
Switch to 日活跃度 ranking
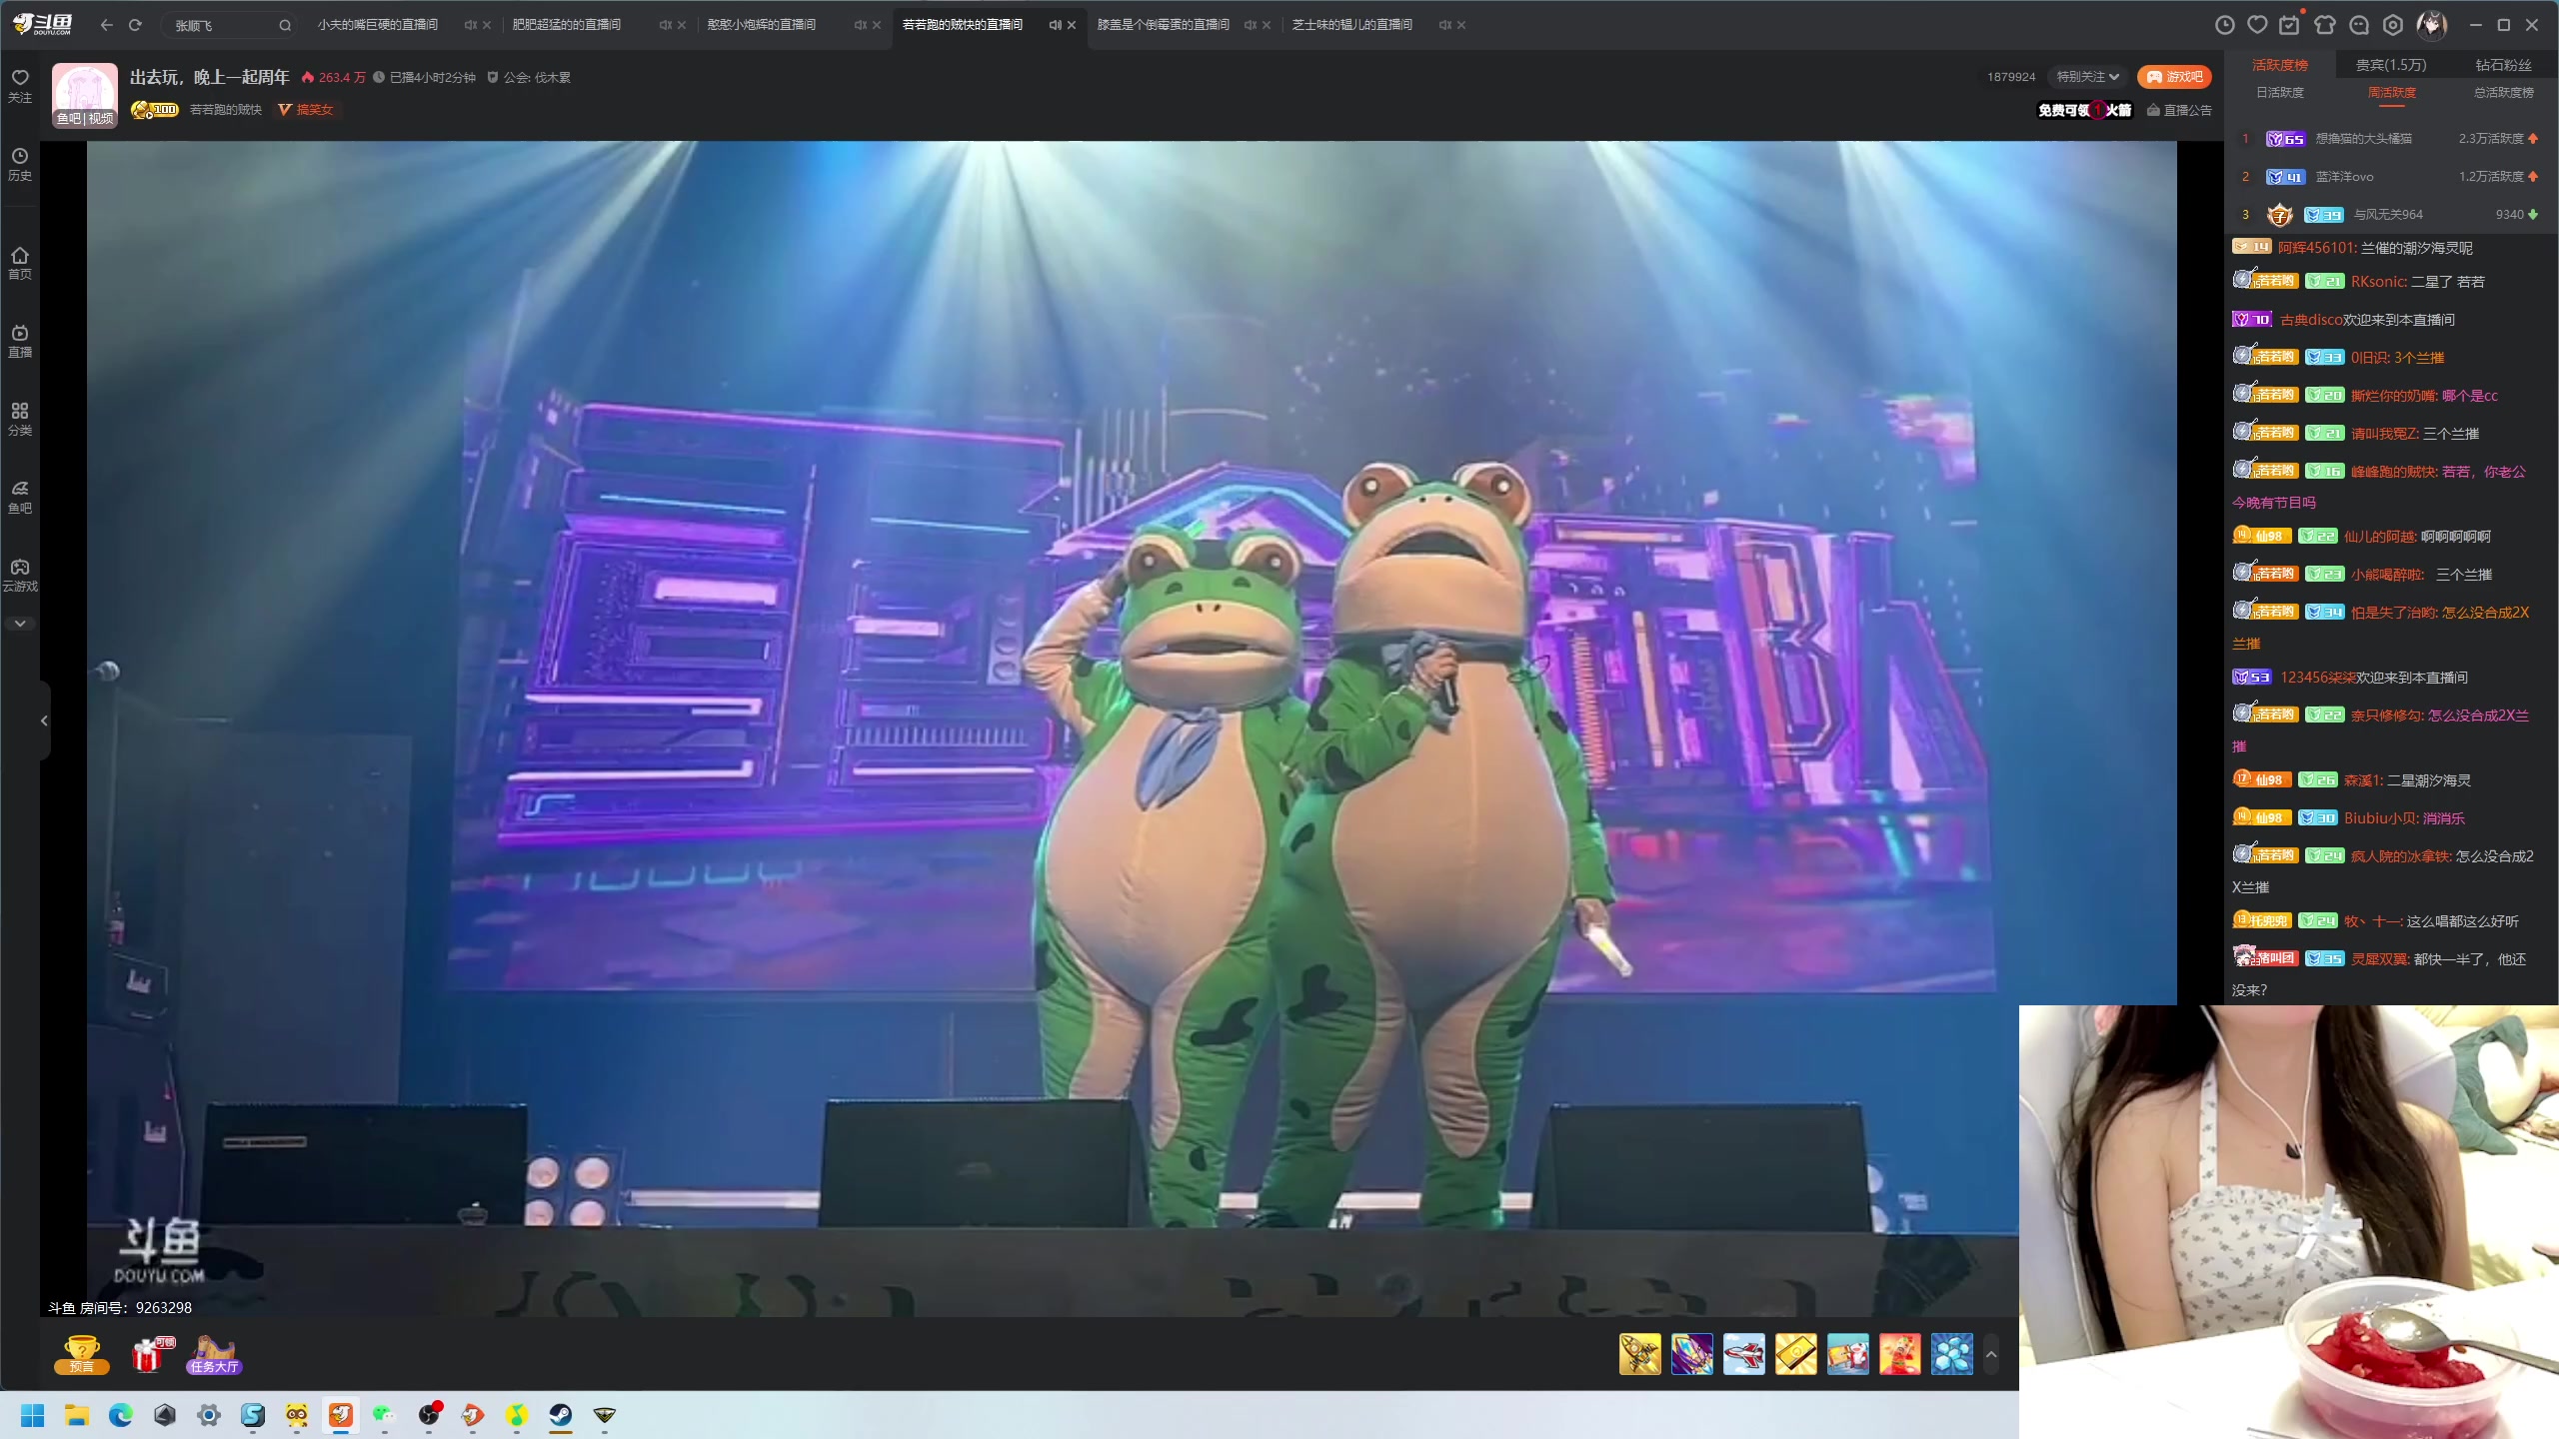coord(2279,92)
